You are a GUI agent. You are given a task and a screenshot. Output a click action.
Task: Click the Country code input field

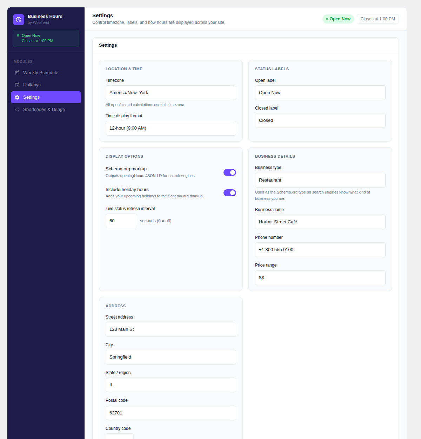pos(120,436)
